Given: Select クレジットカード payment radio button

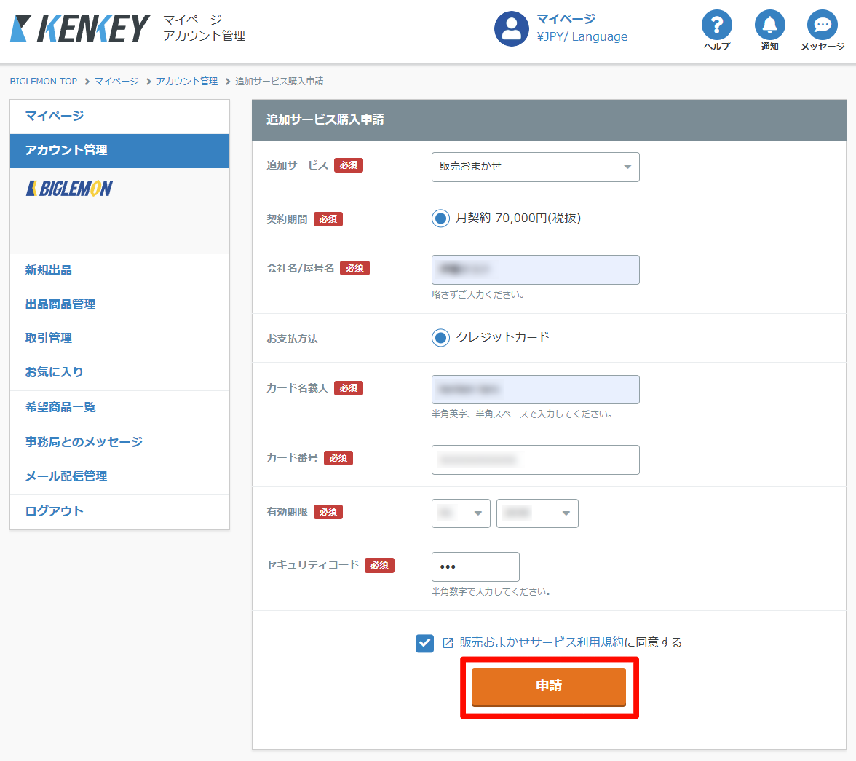Looking at the screenshot, I should coord(440,338).
